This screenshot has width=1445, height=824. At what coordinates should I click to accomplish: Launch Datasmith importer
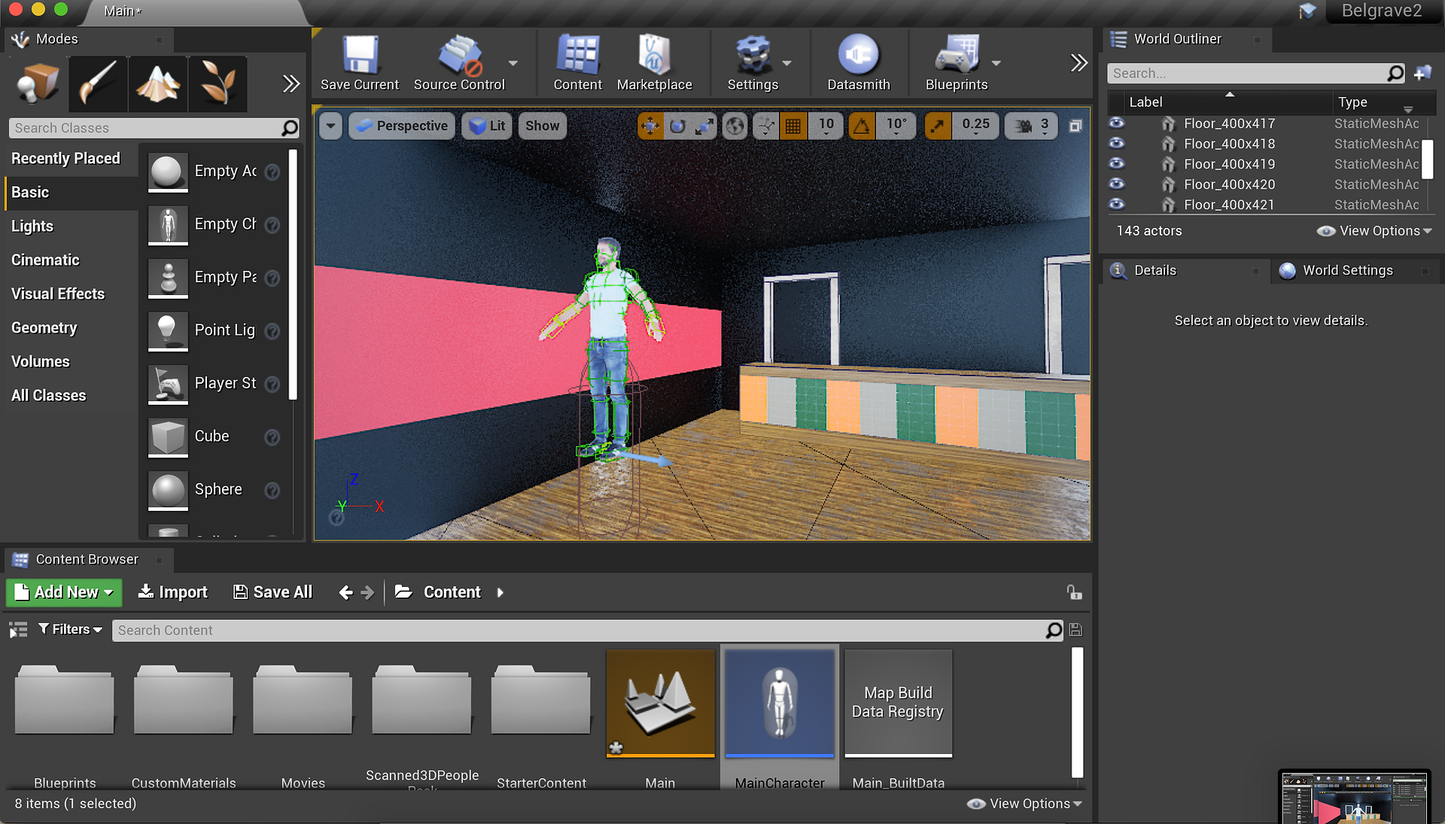click(x=859, y=63)
